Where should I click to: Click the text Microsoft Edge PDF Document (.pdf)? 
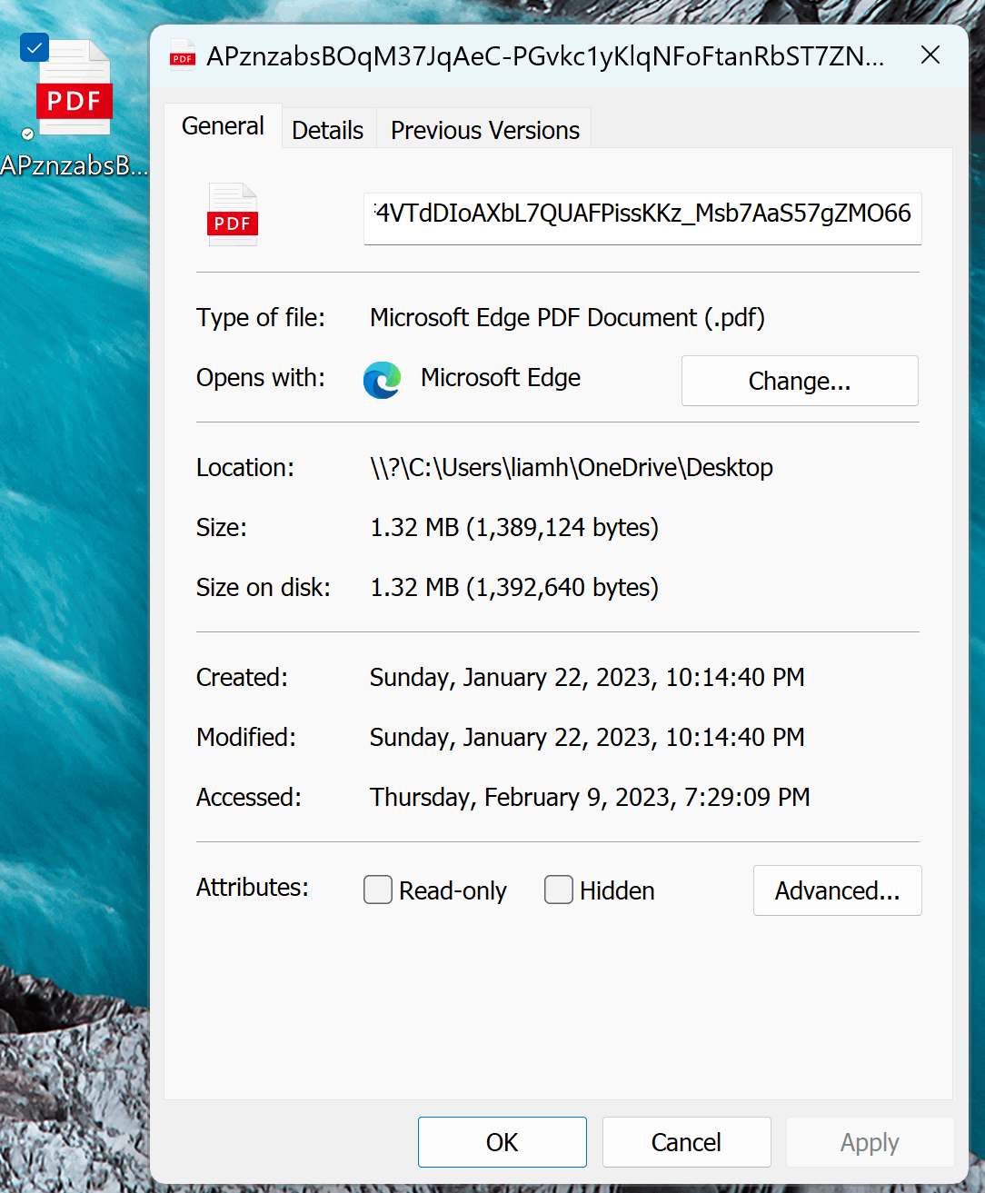[568, 317]
